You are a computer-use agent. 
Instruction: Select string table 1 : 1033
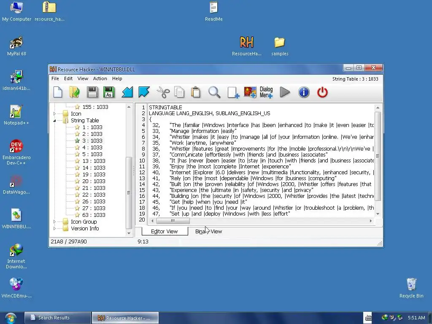pyautogui.click(x=92, y=127)
